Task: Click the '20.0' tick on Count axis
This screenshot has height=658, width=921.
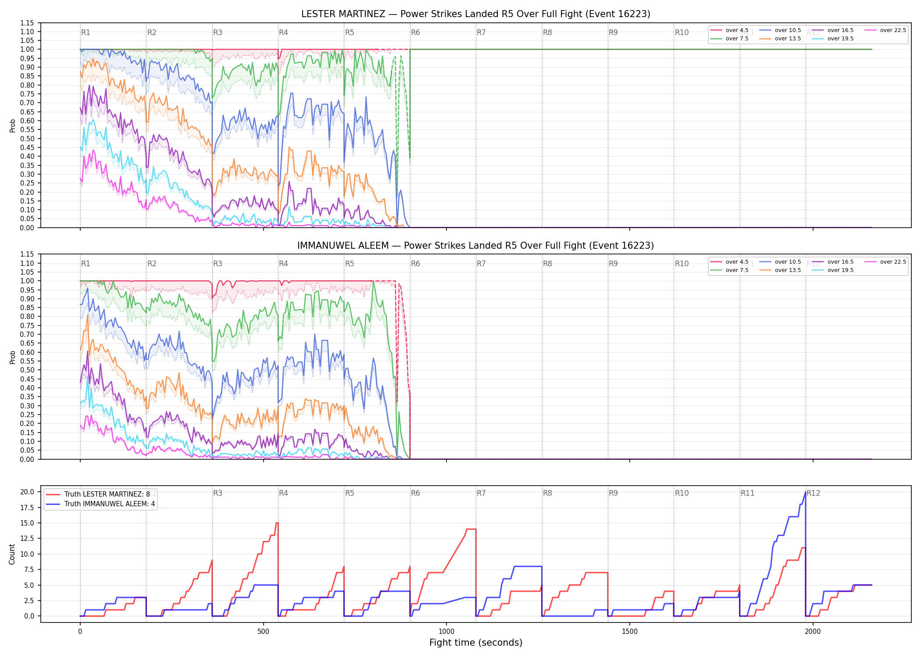Action: [27, 492]
